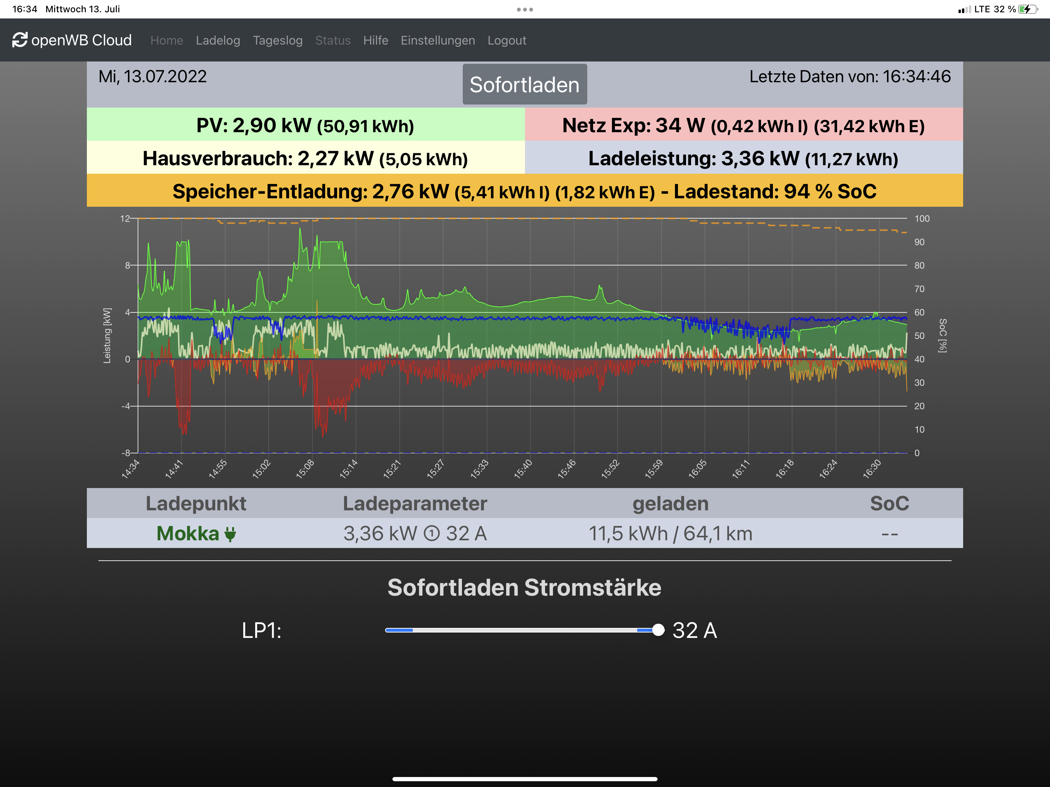
Task: Toggle the Mokka charge point on or off
Action: coord(188,533)
